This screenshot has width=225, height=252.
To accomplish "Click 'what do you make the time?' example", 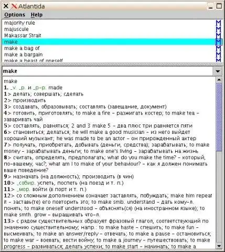I will coord(142,157).
